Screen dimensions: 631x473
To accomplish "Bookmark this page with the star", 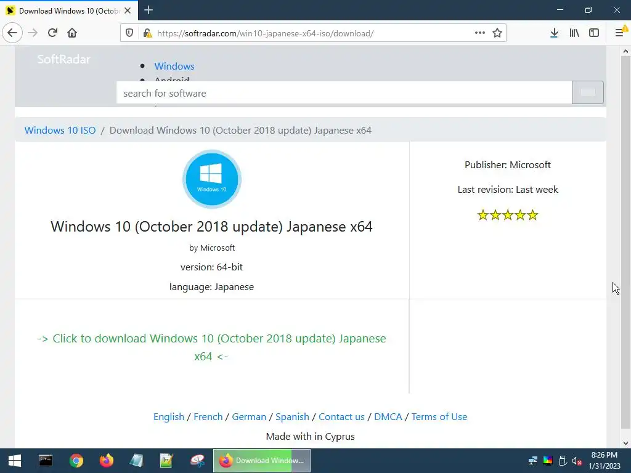I will pyautogui.click(x=497, y=33).
